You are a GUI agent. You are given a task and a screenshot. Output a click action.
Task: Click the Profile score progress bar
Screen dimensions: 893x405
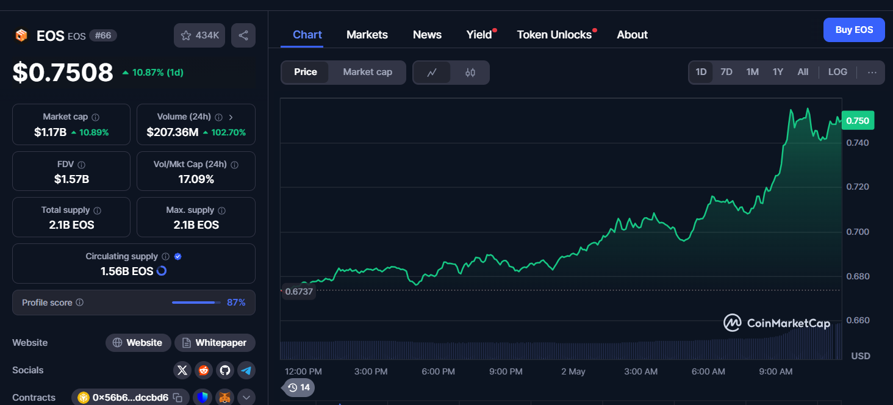[196, 303]
